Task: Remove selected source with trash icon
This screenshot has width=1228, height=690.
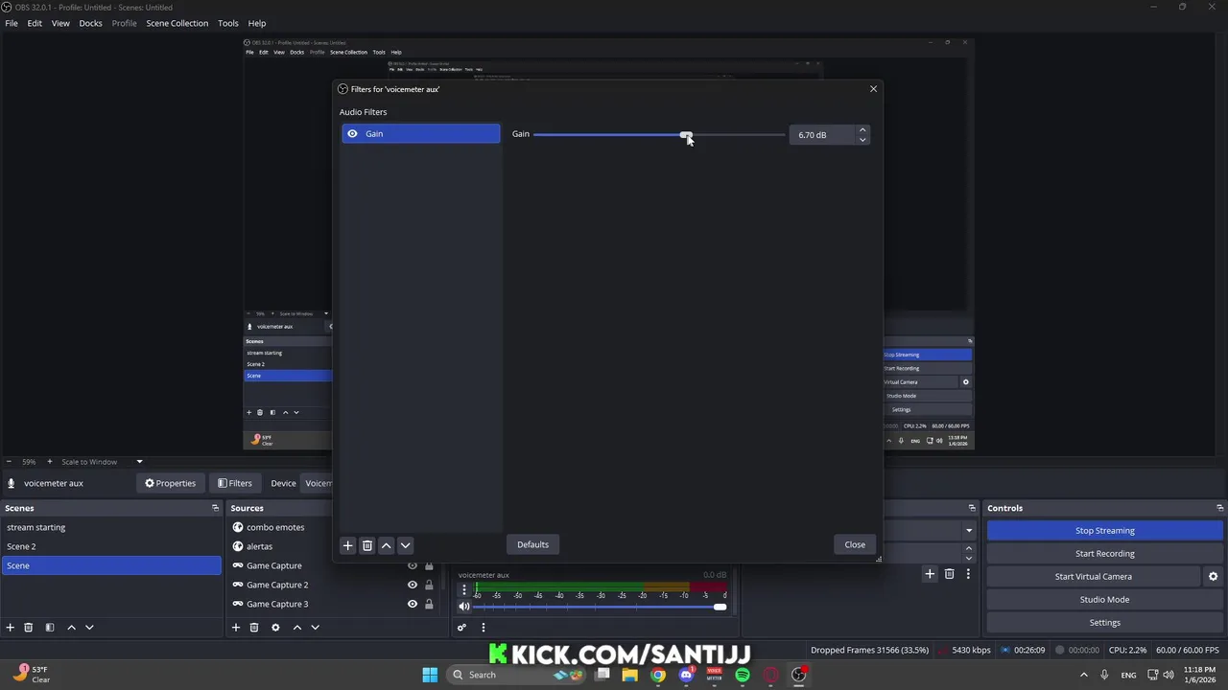Action: tap(254, 628)
